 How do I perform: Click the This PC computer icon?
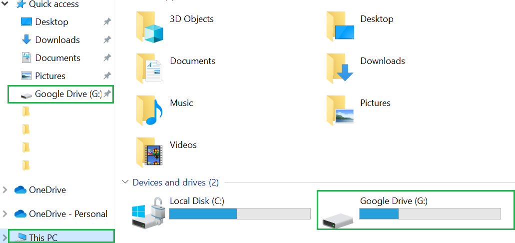point(22,237)
